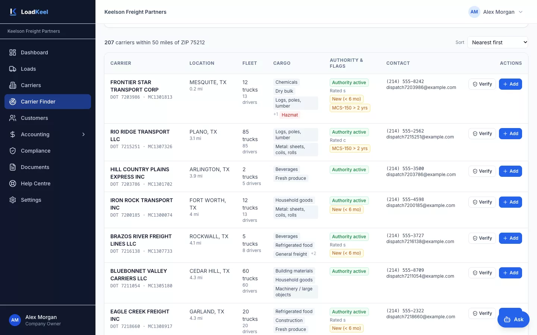
Task: Open the Nearest first sort dropdown
Action: click(498, 42)
